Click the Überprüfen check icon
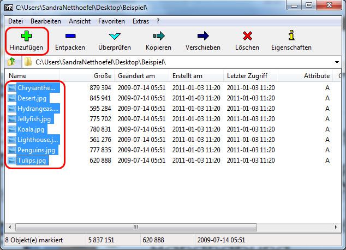Screen dimensions: 346x250 pyautogui.click(x=115, y=36)
